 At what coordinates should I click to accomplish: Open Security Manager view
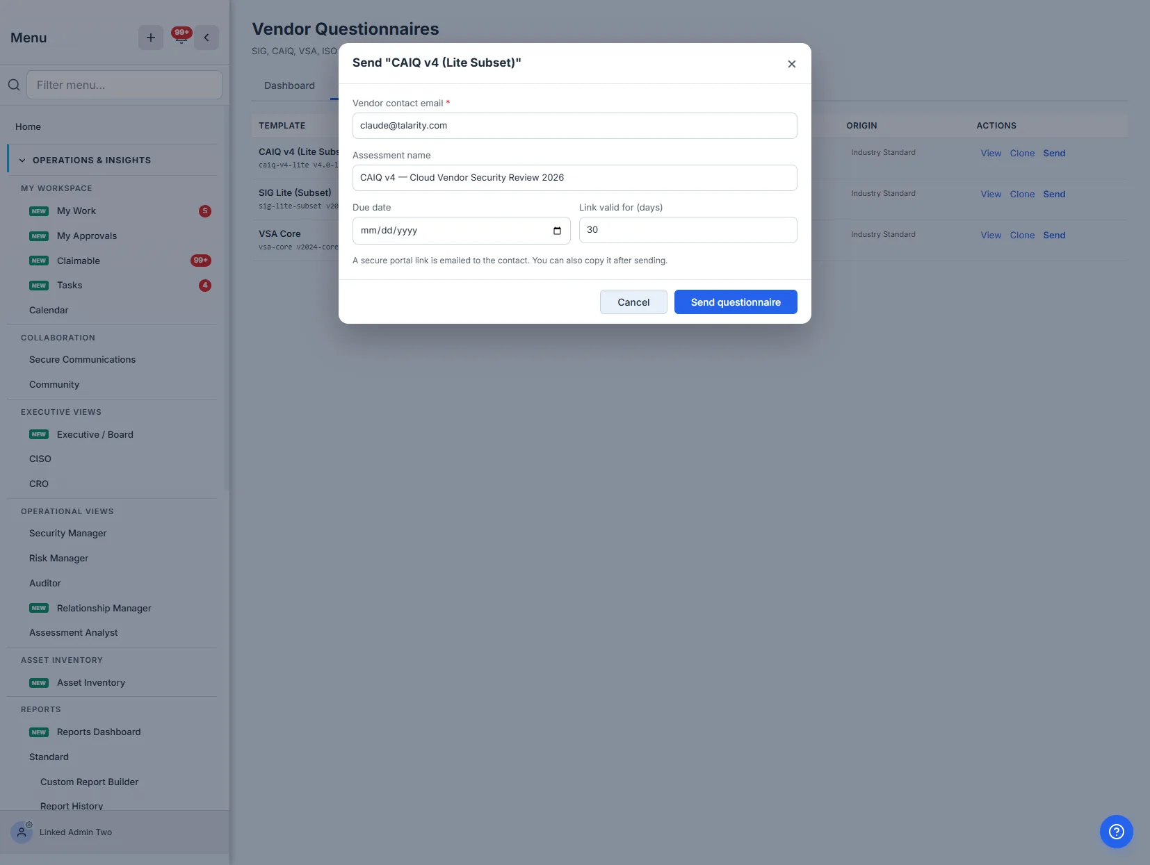[68, 534]
